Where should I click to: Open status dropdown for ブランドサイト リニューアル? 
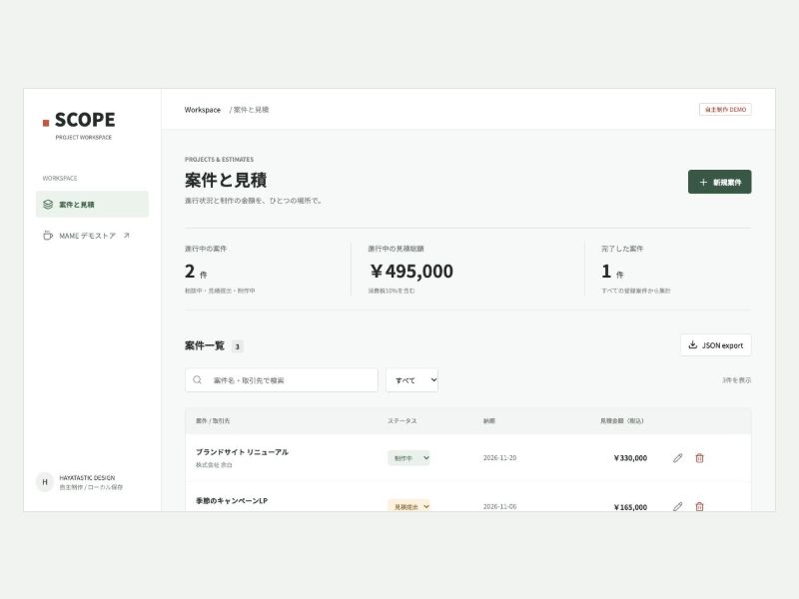point(408,458)
